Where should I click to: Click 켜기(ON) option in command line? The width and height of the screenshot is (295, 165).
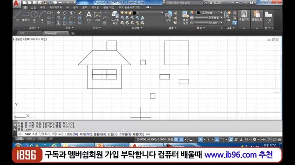pyautogui.click(x=72, y=134)
